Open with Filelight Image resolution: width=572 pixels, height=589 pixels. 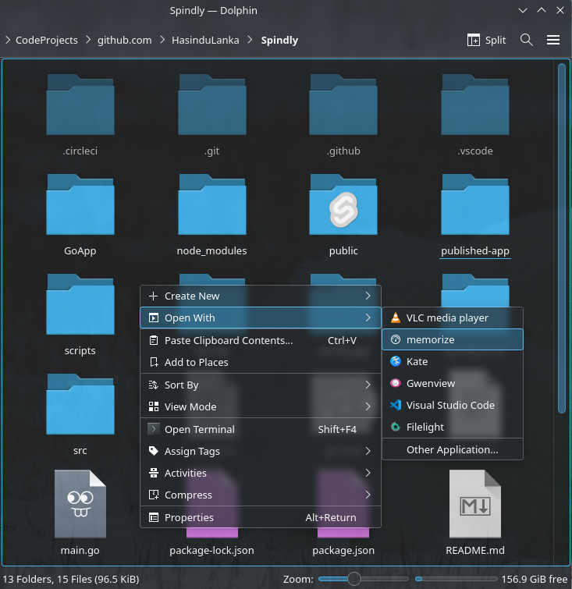(453, 427)
